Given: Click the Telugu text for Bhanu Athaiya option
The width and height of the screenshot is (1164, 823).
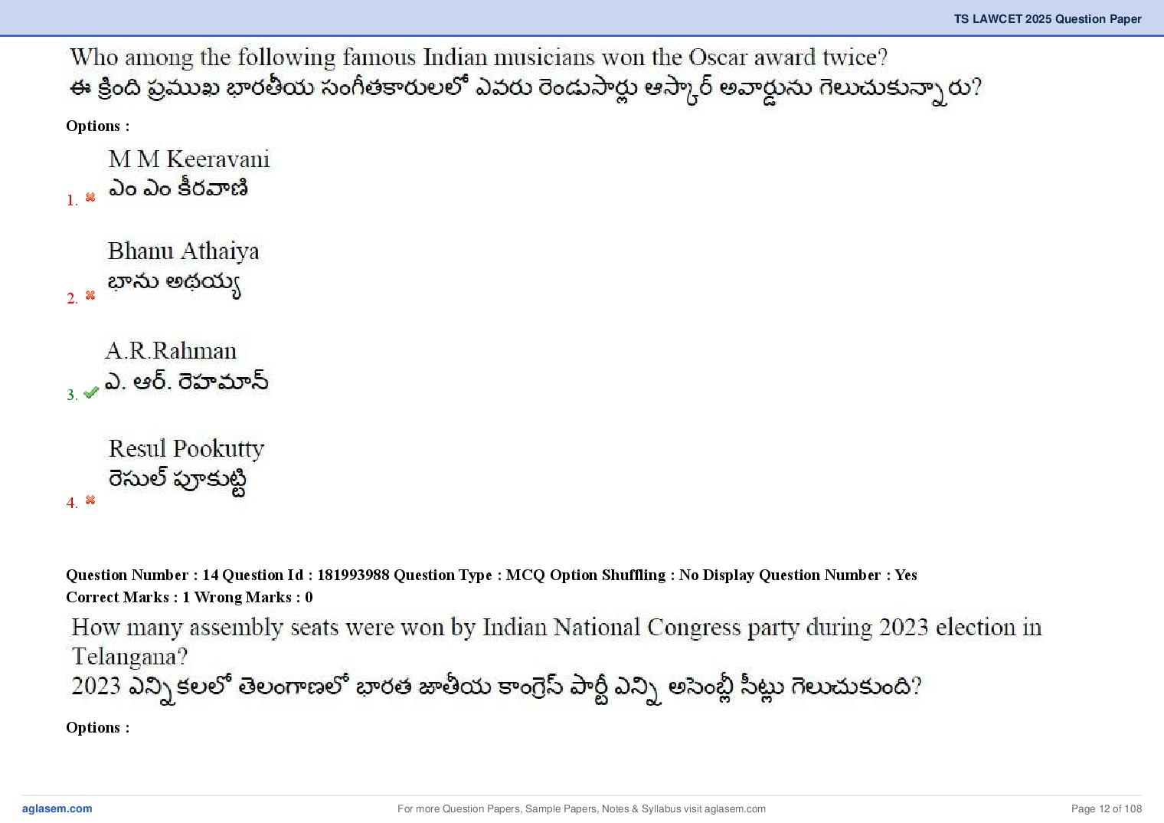Looking at the screenshot, I should click(x=175, y=284).
